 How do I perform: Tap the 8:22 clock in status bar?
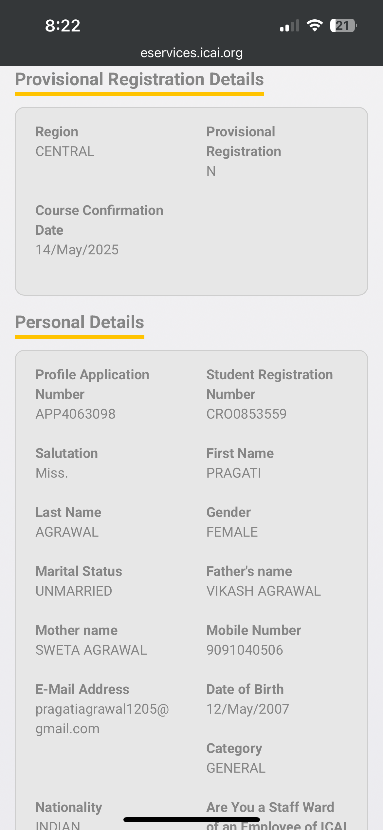pyautogui.click(x=63, y=26)
